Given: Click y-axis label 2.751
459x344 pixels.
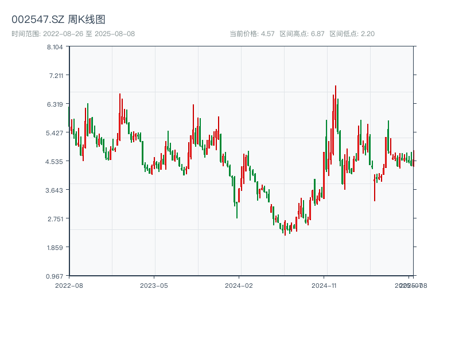Looking at the screenshot, I should point(56,219).
